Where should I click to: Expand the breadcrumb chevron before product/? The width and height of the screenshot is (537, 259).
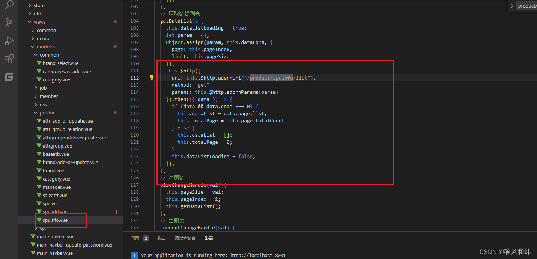click(x=513, y=6)
